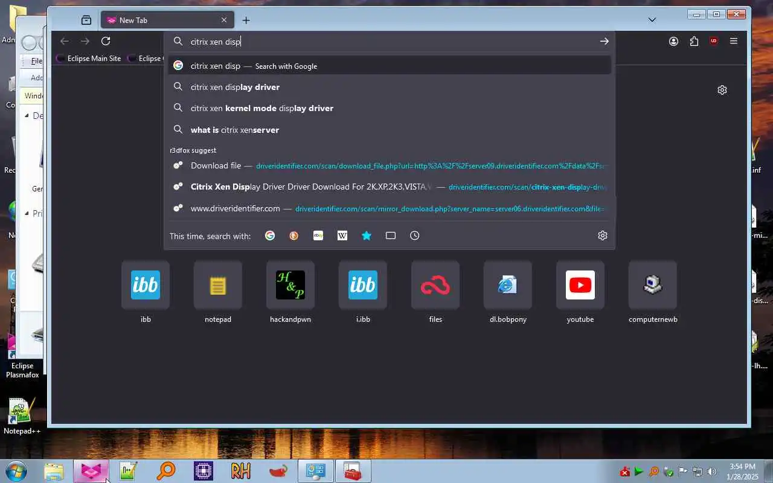773x483 pixels.
Task: Open the network tray icon
Action: coord(698,472)
